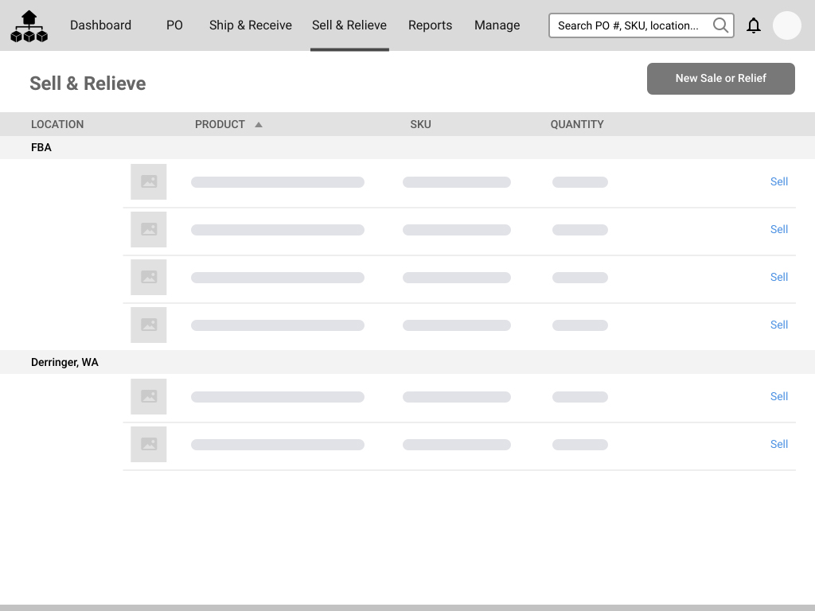Open the notifications bell
This screenshot has width=815, height=611.
pos(753,25)
